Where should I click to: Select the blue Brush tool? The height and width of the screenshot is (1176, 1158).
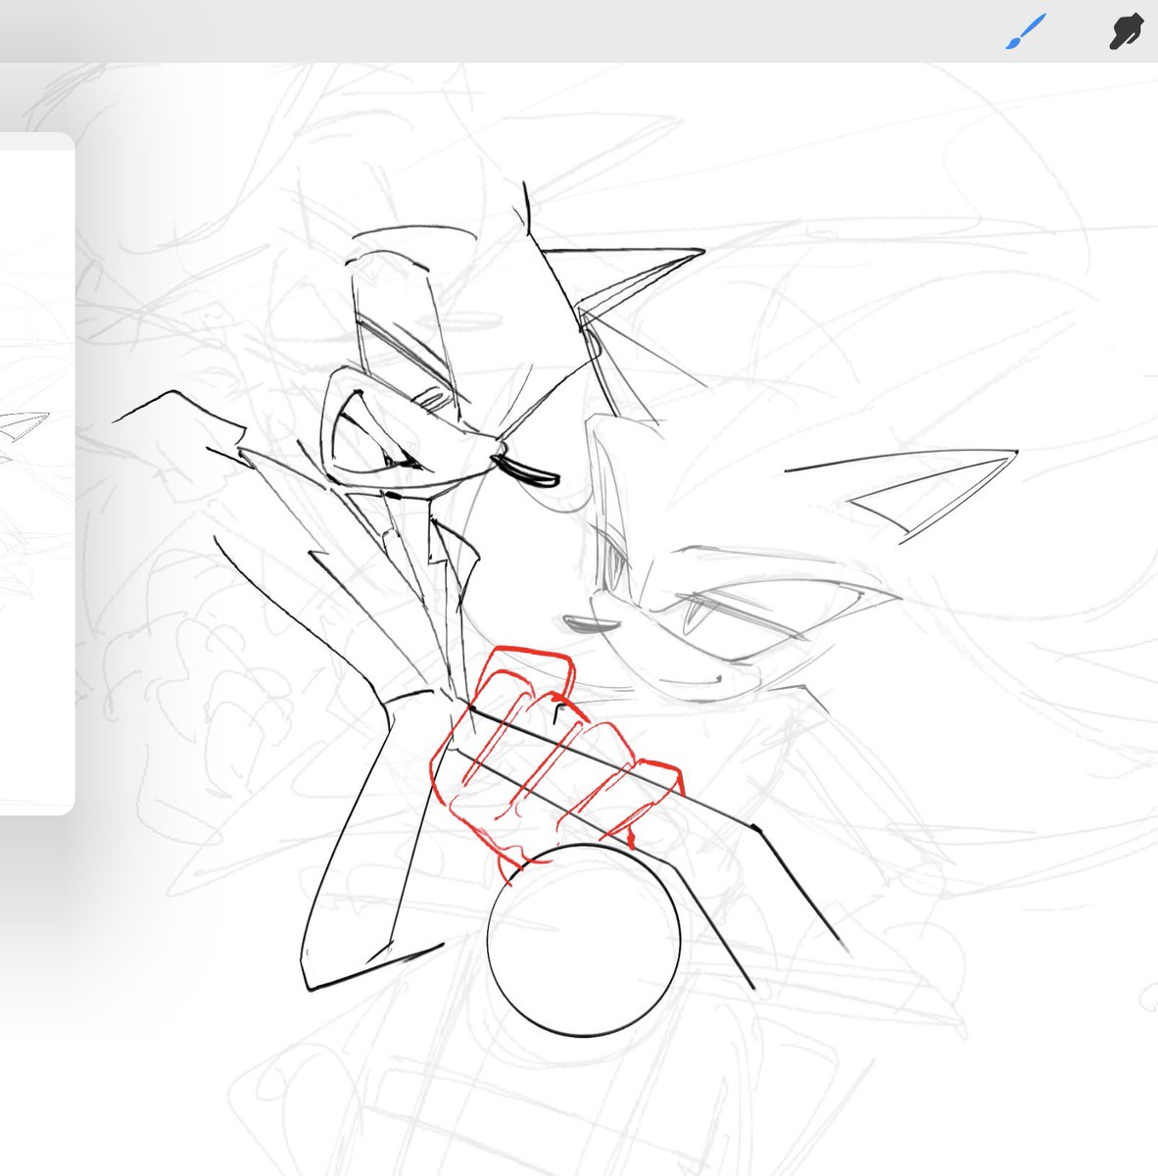(x=1028, y=31)
